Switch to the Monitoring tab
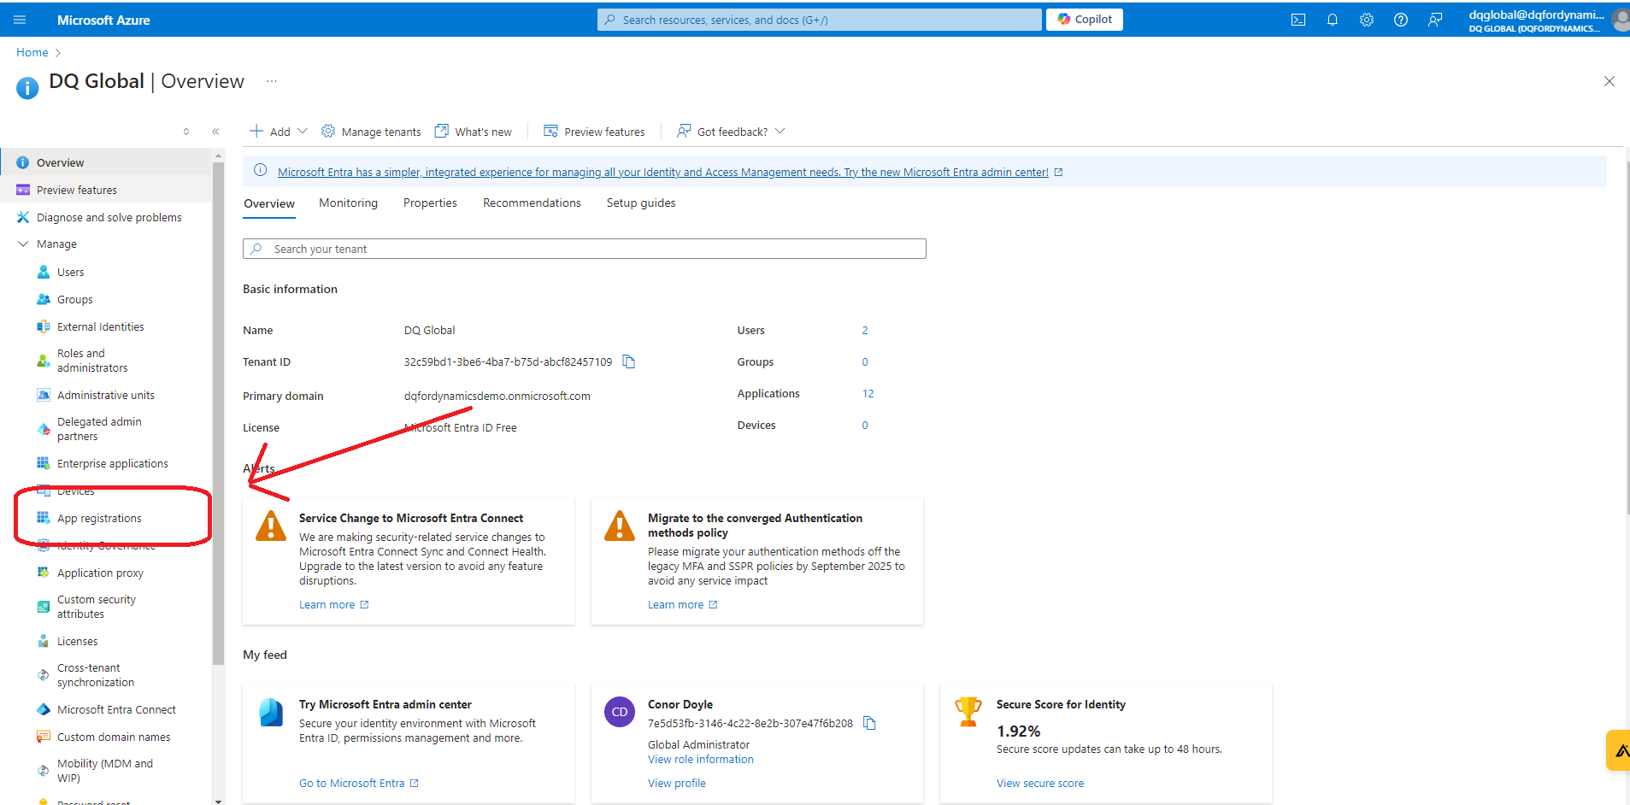This screenshot has width=1630, height=805. click(x=348, y=203)
